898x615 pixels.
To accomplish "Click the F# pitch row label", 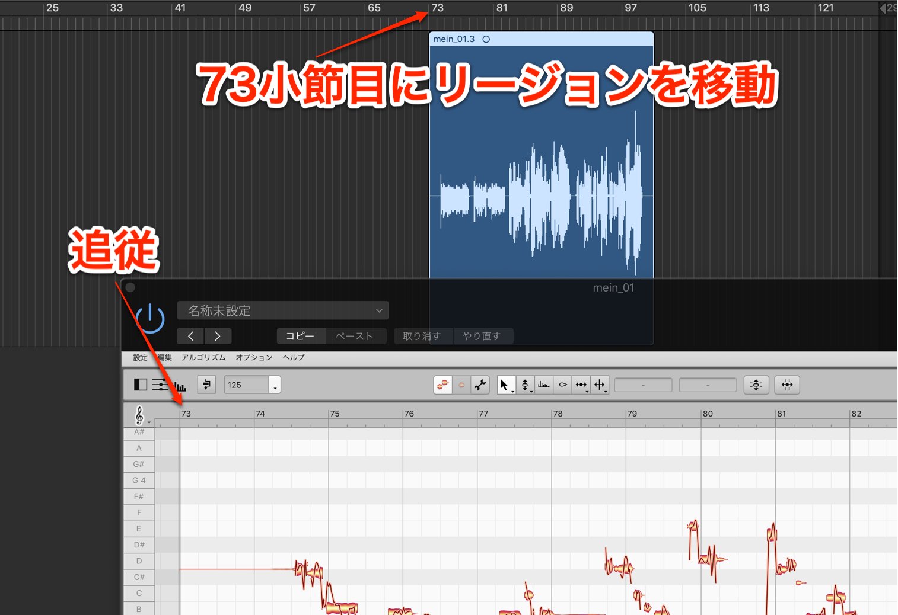I will [x=139, y=496].
